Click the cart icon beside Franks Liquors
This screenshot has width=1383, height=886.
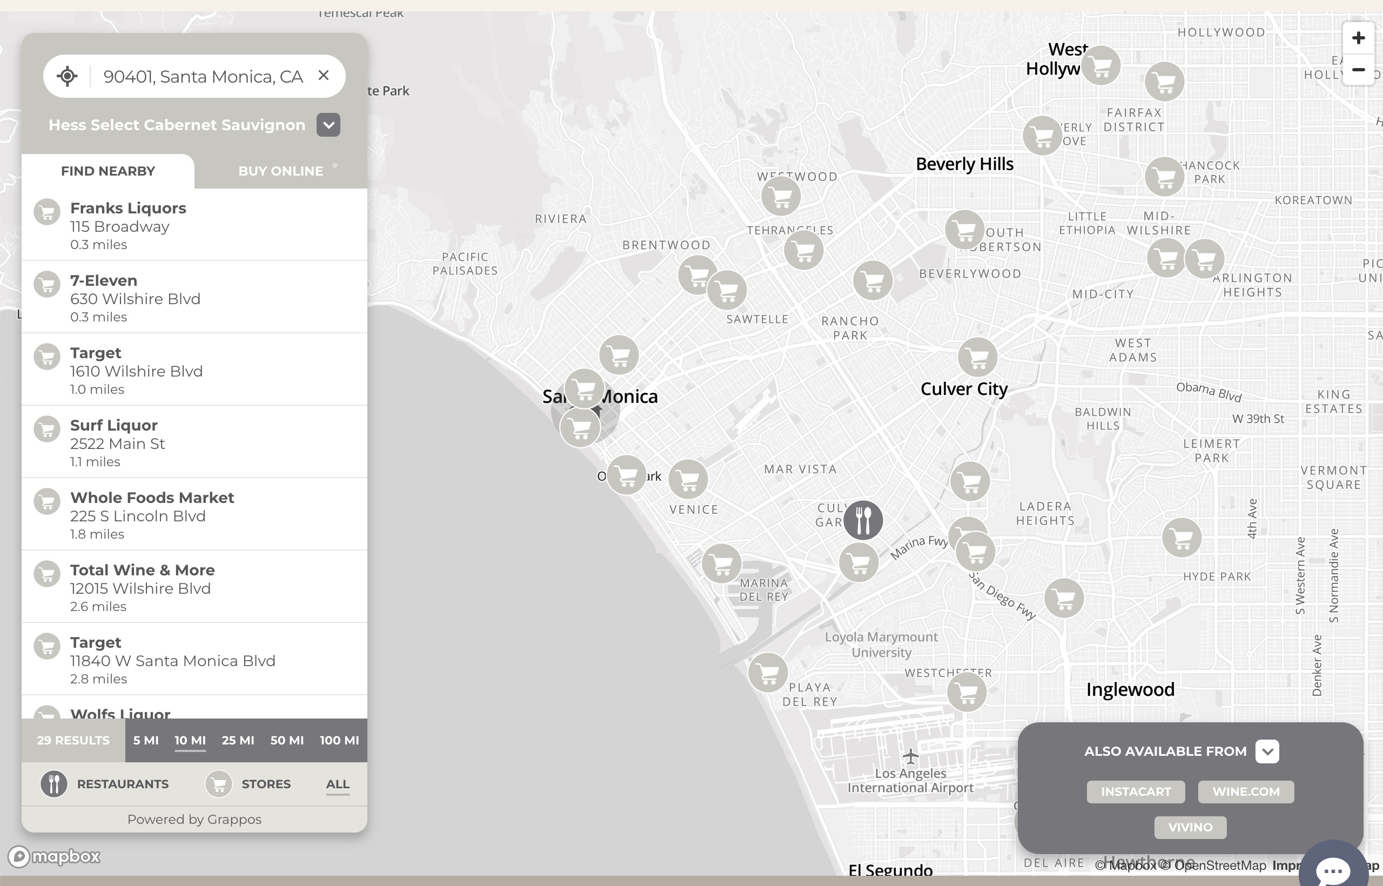(47, 212)
